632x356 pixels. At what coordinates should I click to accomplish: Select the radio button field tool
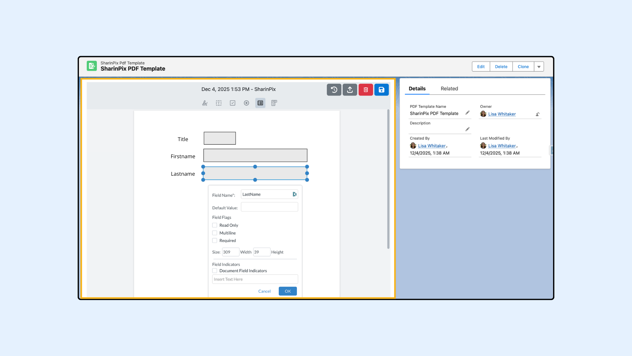[x=246, y=103]
